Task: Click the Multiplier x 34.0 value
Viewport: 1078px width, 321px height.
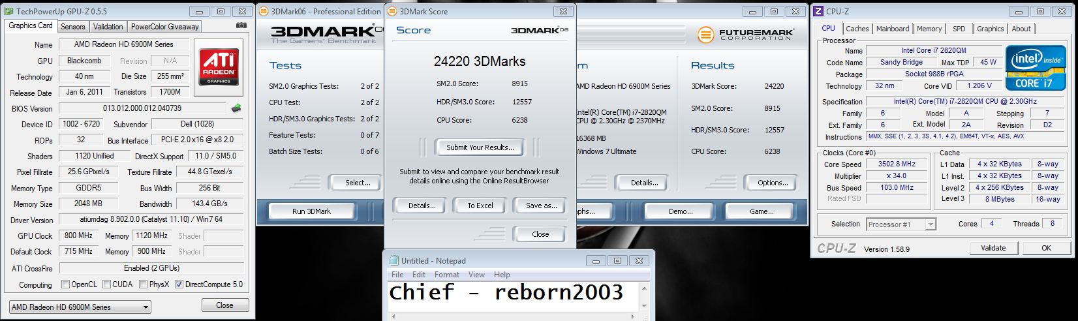Action: point(897,176)
